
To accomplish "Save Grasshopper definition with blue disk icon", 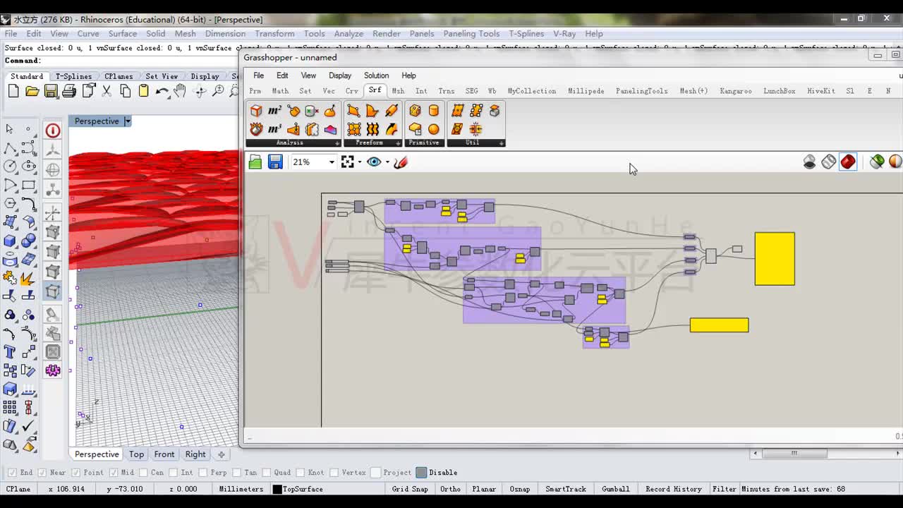I will 275,162.
